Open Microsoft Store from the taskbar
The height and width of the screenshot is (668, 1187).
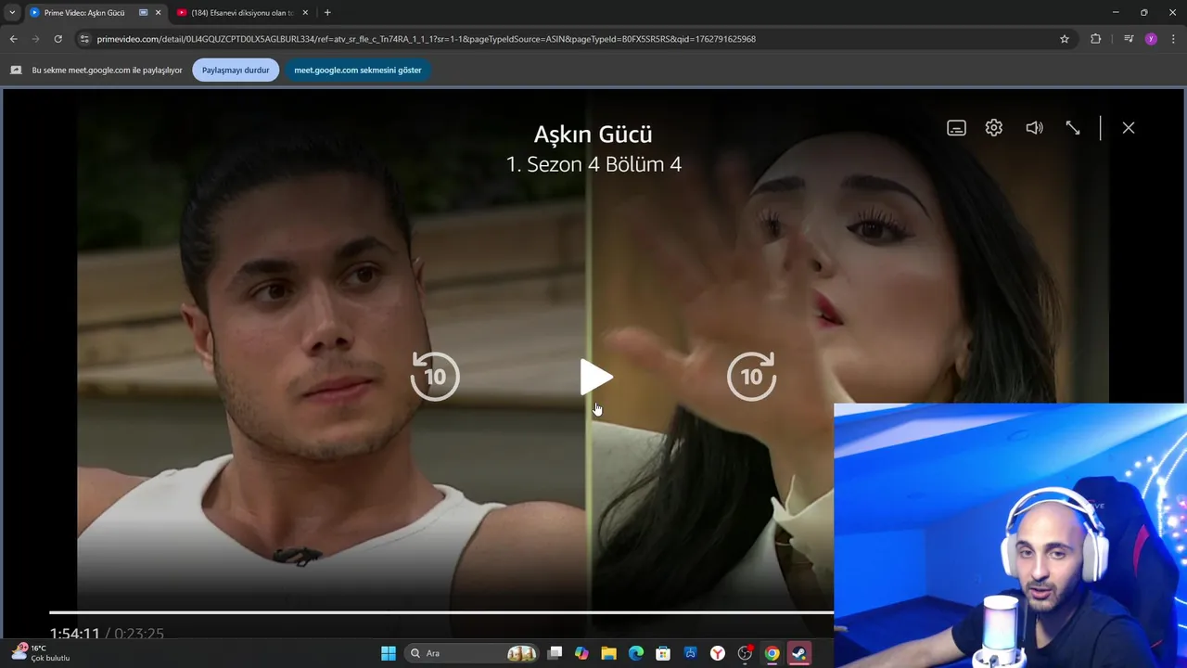[663, 653]
